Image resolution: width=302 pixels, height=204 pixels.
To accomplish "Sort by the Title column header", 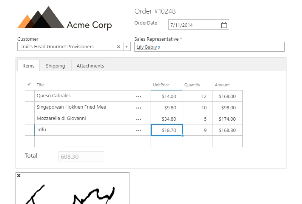I will [40, 85].
